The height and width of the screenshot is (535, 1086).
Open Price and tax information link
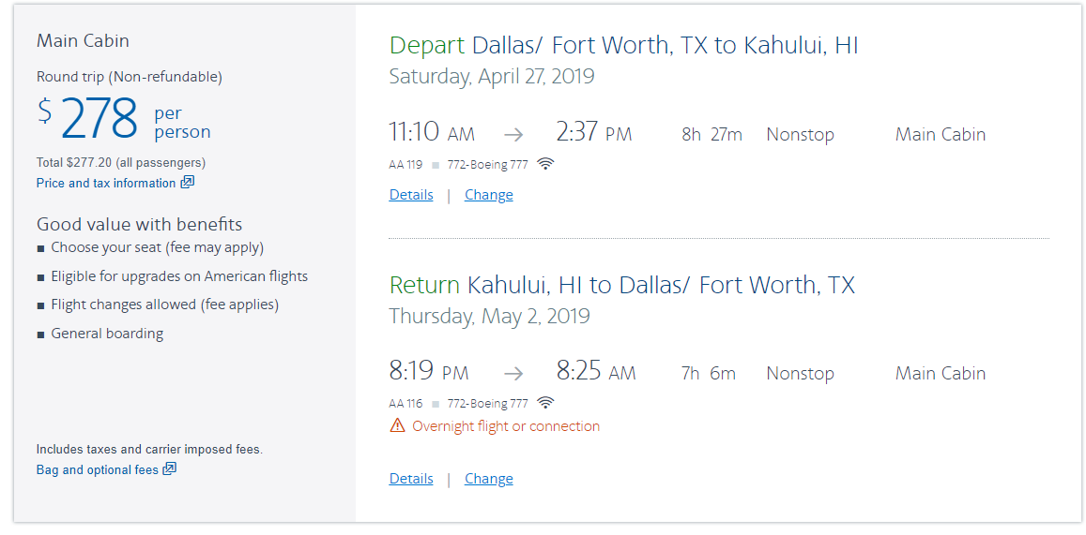click(106, 184)
